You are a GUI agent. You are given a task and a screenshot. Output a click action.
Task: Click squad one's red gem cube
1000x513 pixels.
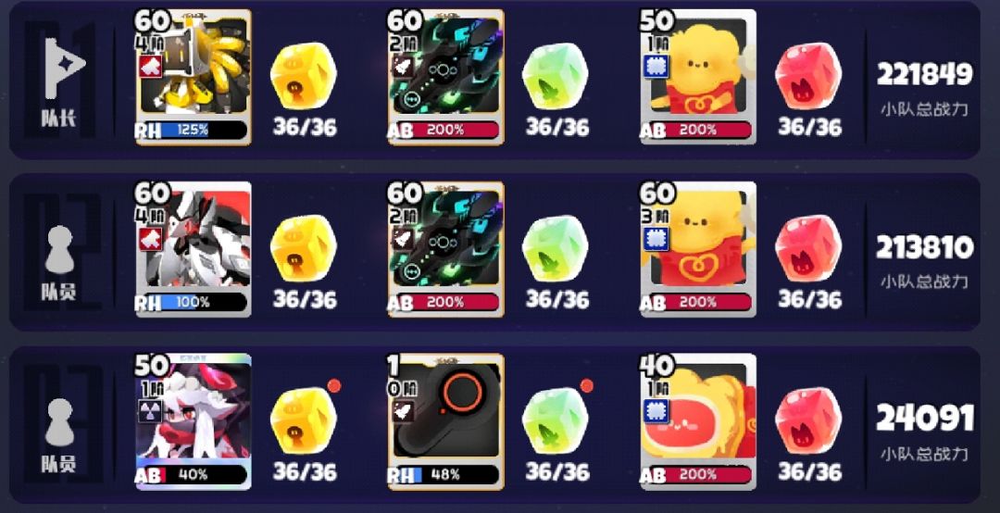coord(808,75)
